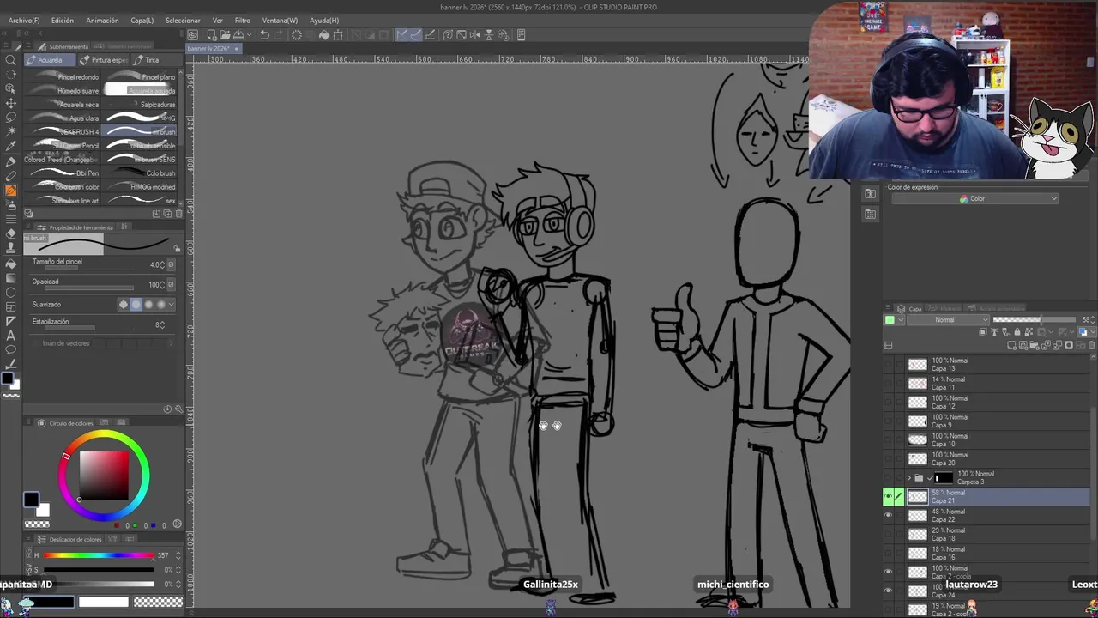This screenshot has height=618, width=1098.
Task: Show the Carpeta 3 folder
Action: pos(888,478)
